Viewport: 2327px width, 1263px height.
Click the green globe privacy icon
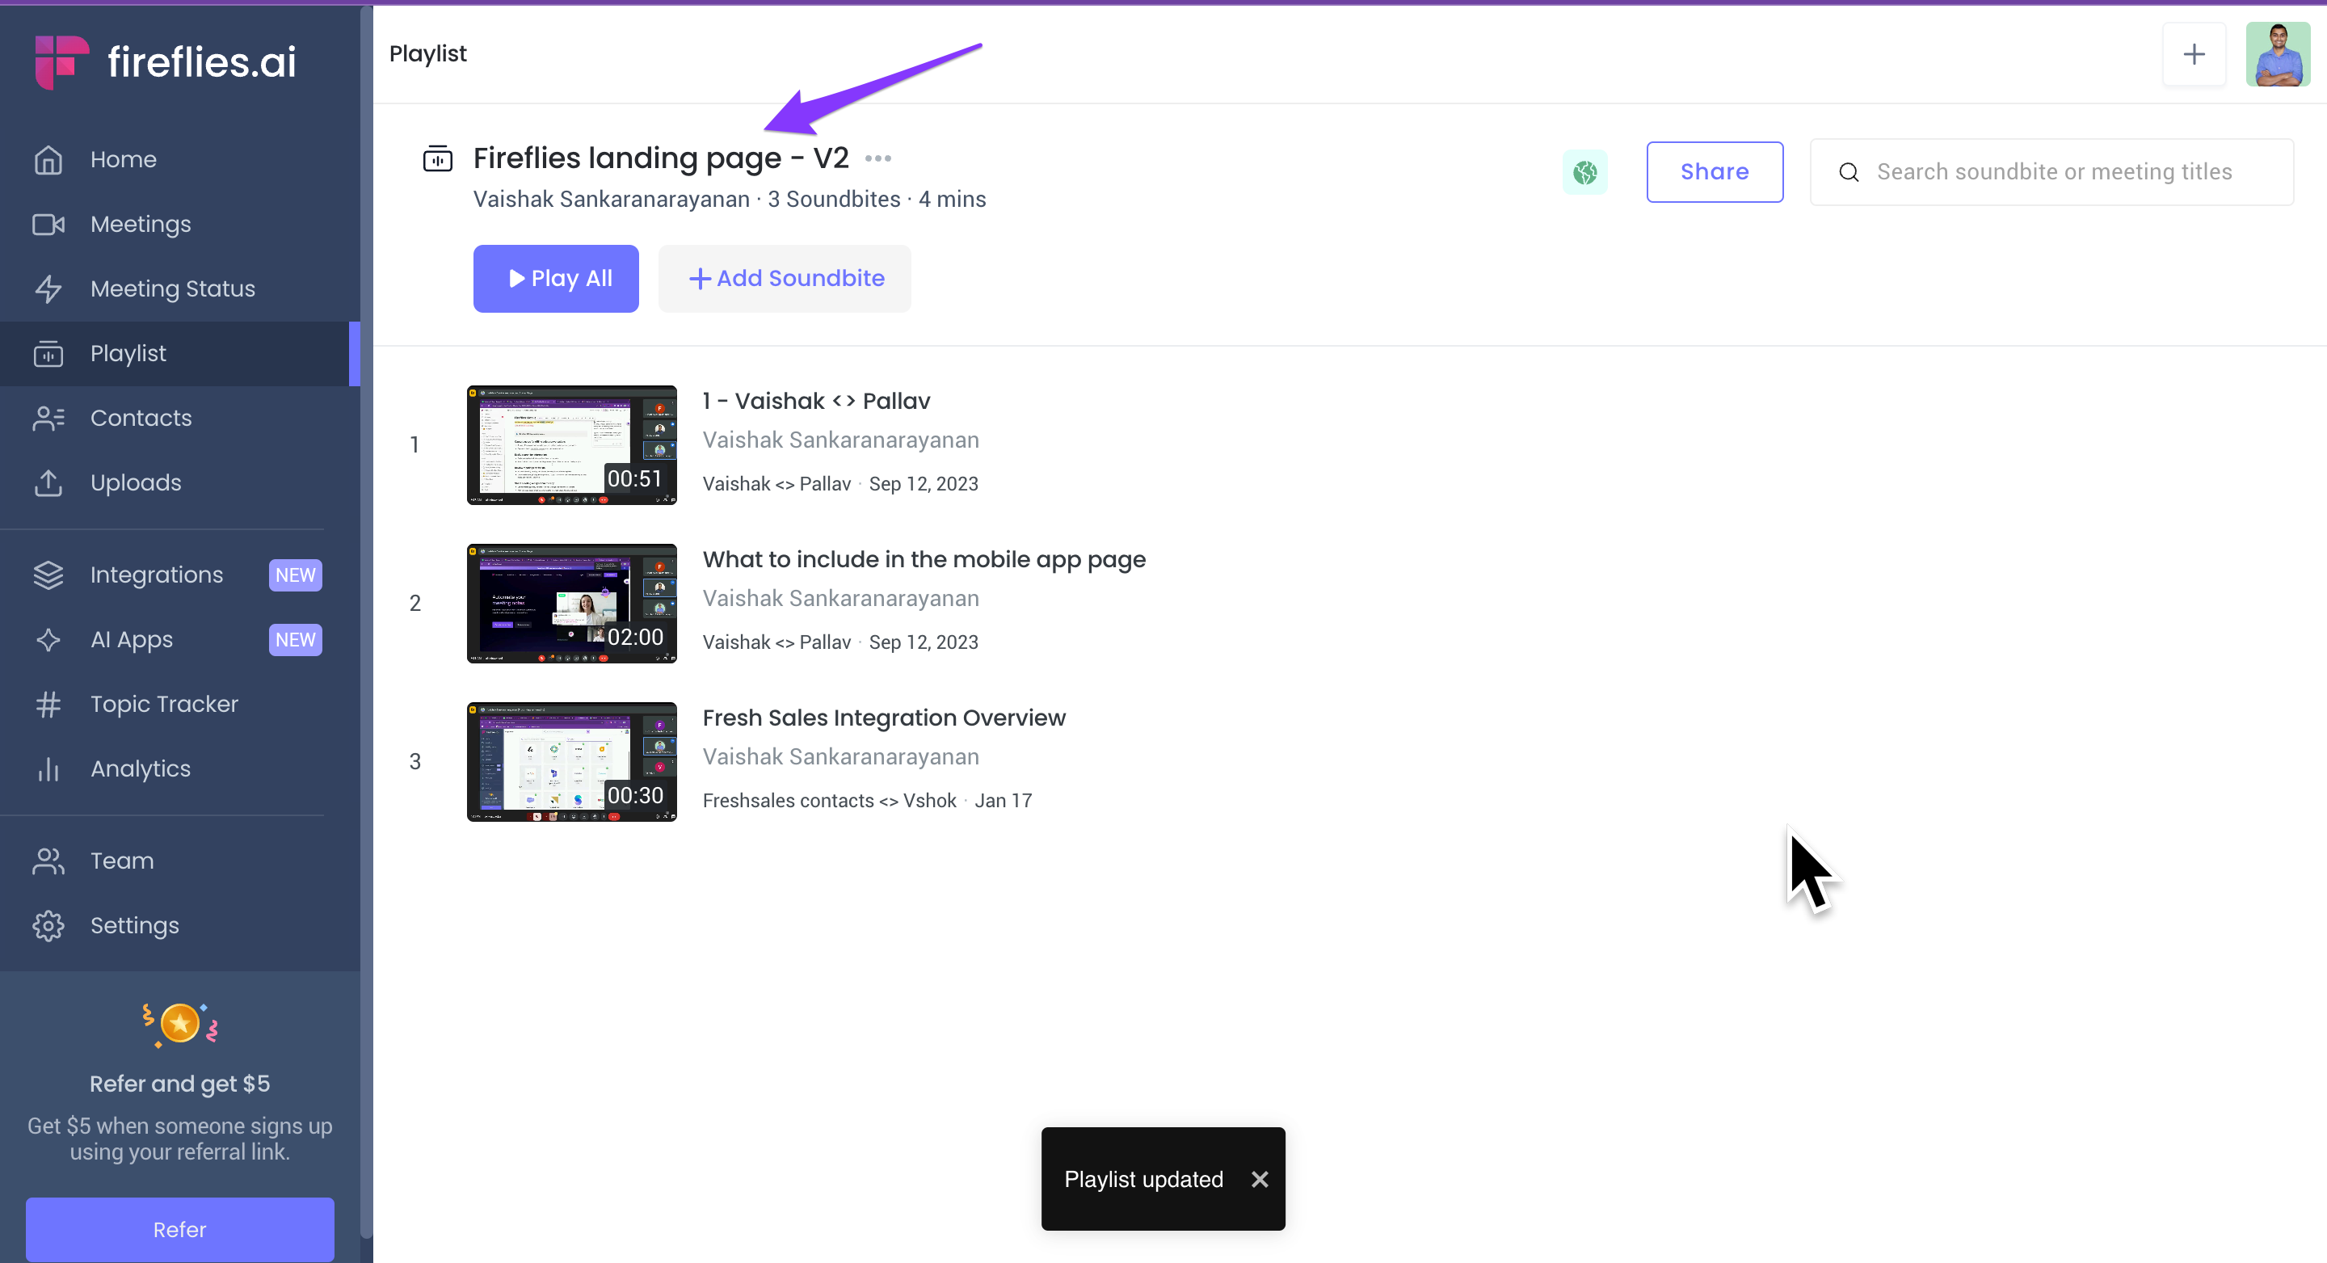point(1585,171)
